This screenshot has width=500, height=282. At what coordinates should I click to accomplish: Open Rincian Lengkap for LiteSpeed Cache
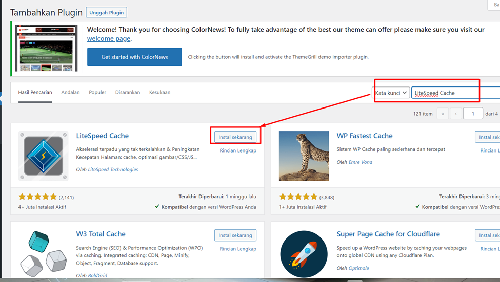[x=238, y=150]
